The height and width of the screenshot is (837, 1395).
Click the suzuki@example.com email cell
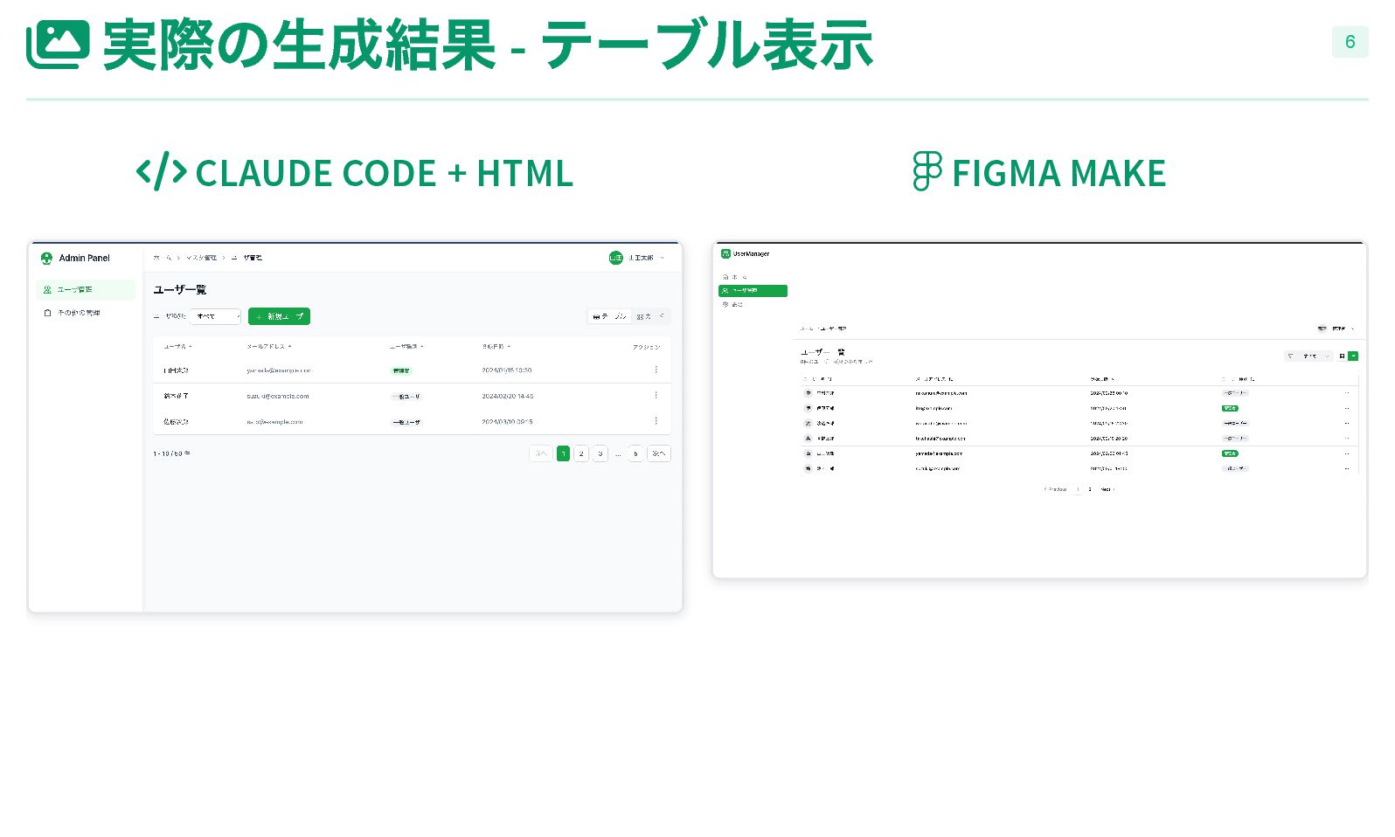click(278, 397)
